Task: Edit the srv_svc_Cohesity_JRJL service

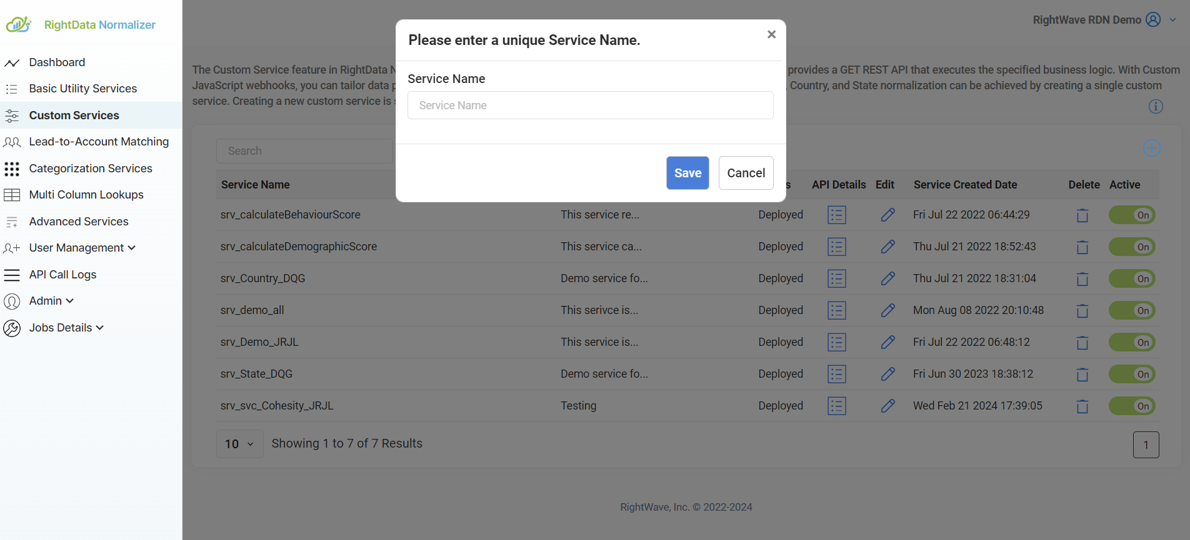Action: coord(887,406)
